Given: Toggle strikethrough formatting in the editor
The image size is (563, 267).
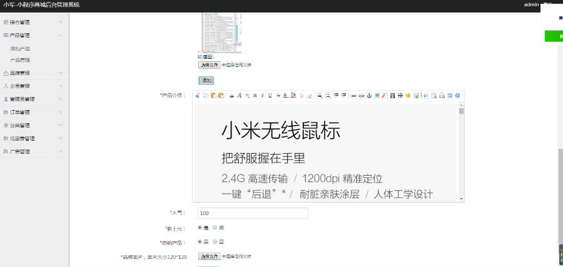Looking at the screenshot, I should [278, 96].
